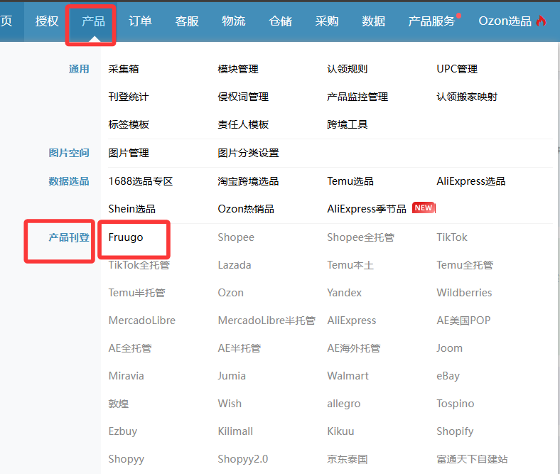Image resolution: width=560 pixels, height=474 pixels.
Task: Click the Fruugo listing link
Action: [x=126, y=237]
